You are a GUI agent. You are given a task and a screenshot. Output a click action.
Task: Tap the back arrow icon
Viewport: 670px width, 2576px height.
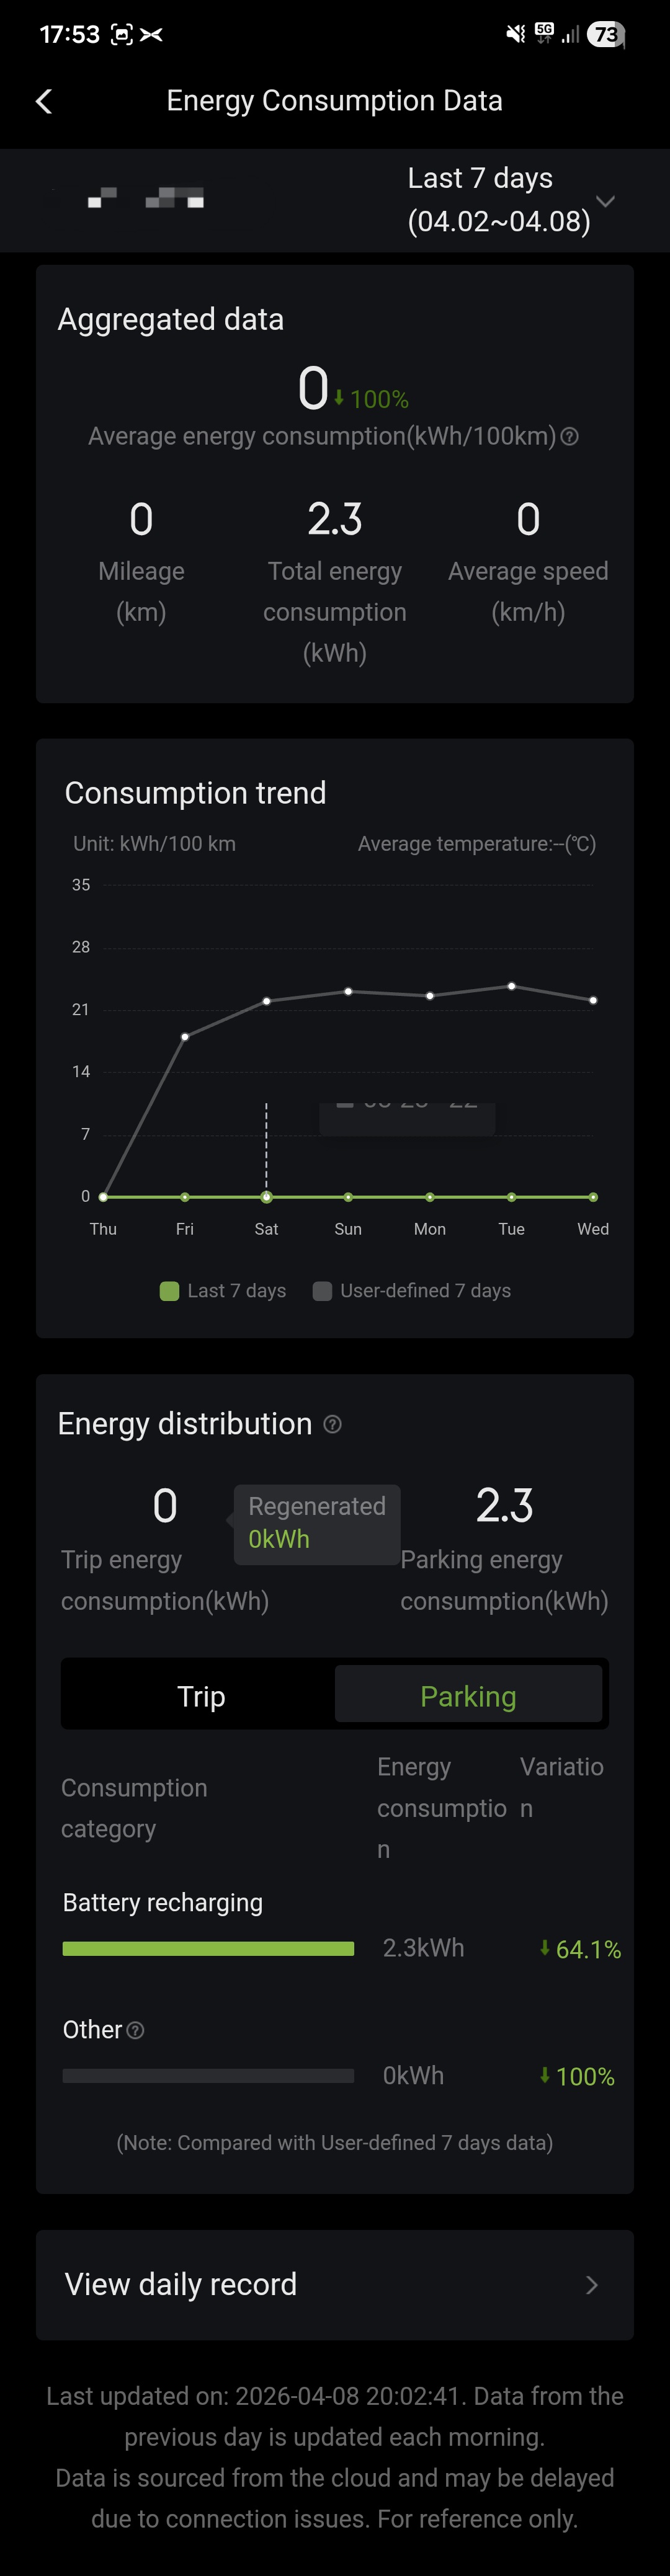tap(44, 101)
